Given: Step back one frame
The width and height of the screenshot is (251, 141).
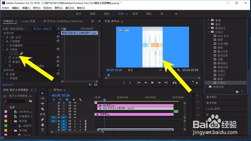Looking at the screenshot, I should pyautogui.click(x=146, y=83).
